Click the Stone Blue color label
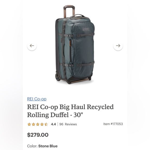The height and width of the screenshot is (150, 150). [x=48, y=146]
